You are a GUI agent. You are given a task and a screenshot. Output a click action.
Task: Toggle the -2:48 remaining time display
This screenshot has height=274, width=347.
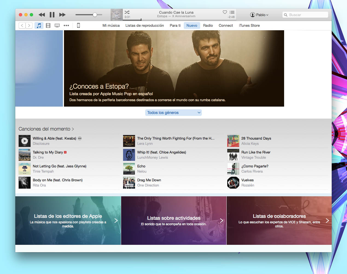pos(231,17)
